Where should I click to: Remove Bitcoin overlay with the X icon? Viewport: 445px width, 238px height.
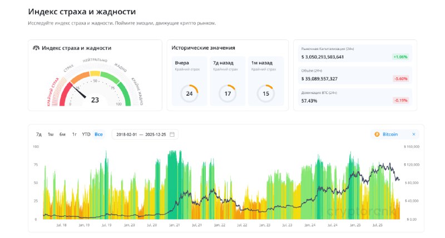pyautogui.click(x=413, y=135)
